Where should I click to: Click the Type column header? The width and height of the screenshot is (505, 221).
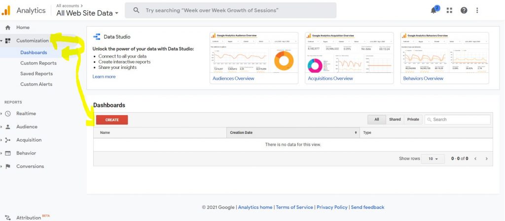[426, 133]
